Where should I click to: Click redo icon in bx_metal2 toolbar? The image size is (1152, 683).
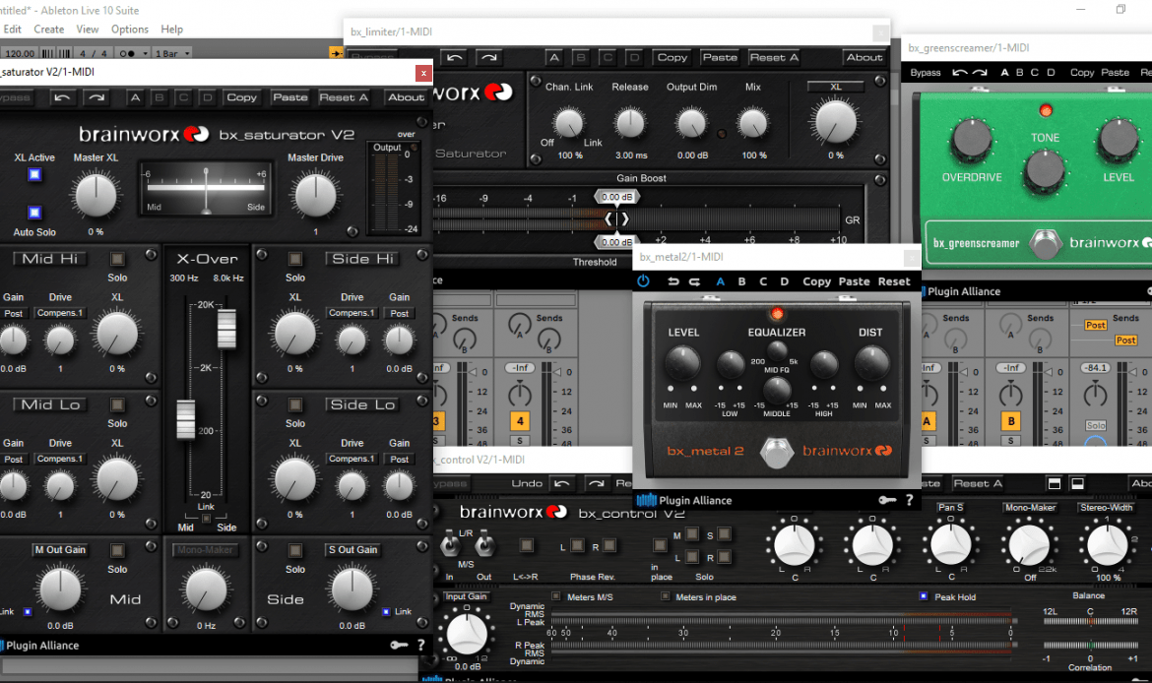coord(694,281)
